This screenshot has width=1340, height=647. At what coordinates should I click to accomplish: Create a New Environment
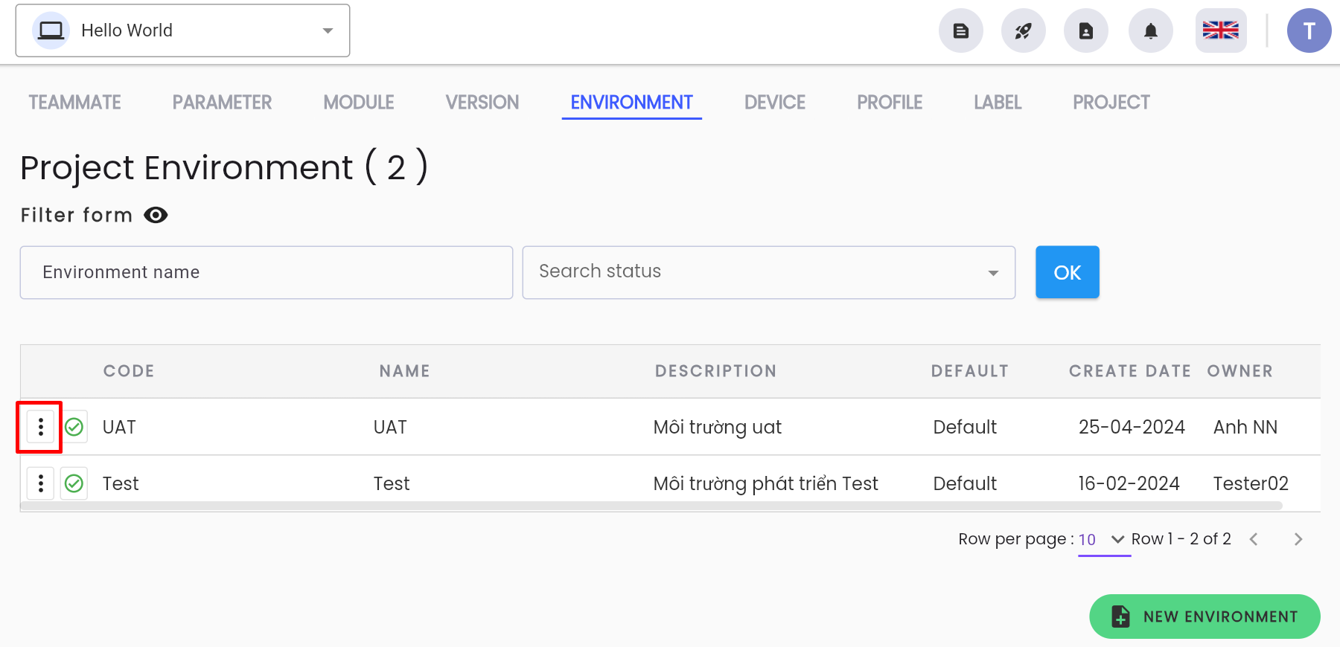tap(1205, 617)
